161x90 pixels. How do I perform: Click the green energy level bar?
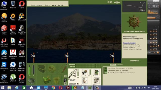[x=29, y=70]
